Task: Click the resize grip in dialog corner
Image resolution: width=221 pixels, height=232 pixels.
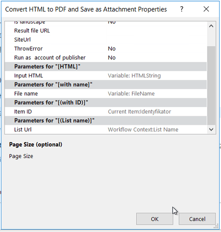Action: click(x=216, y=227)
